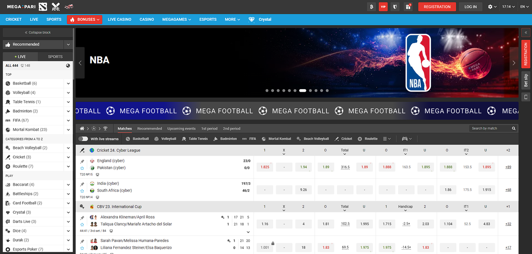Toggle the With live streams switch
The height and width of the screenshot is (254, 532).
83,139
